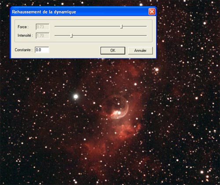Click the bright star inside the bubble
Image resolution: width=220 pixels, height=185 pixels.
[x=119, y=113]
